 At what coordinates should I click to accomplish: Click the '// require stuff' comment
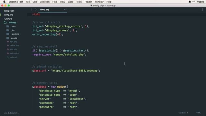coord(45,46)
